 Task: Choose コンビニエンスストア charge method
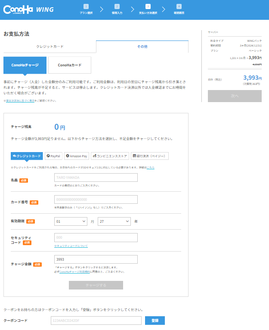[110, 156]
